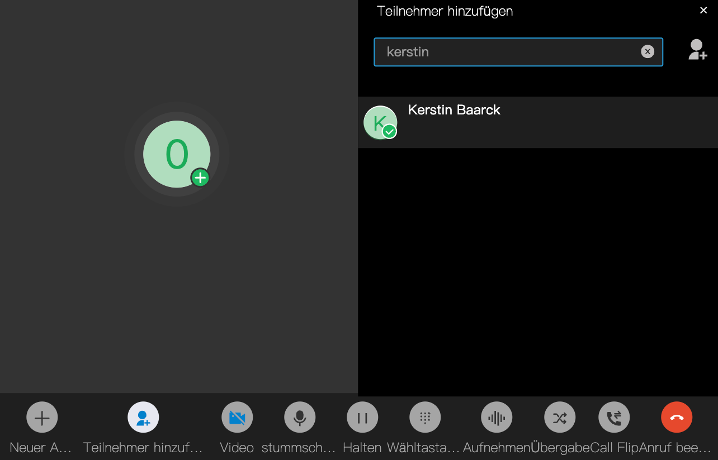Image resolution: width=718 pixels, height=460 pixels.
Task: End the call with red hang-up button
Action: click(x=677, y=418)
